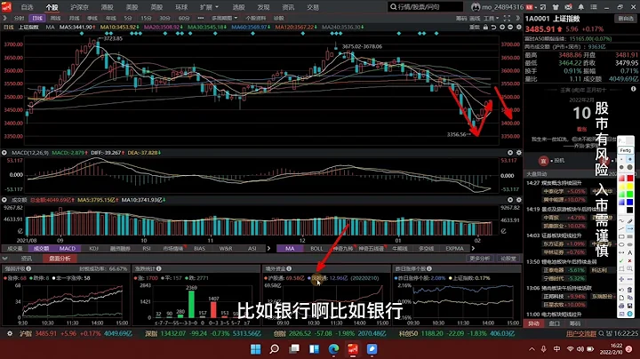Open 资讯 tab in bottom panel
The width and height of the screenshot is (640, 359).
click(x=27, y=259)
